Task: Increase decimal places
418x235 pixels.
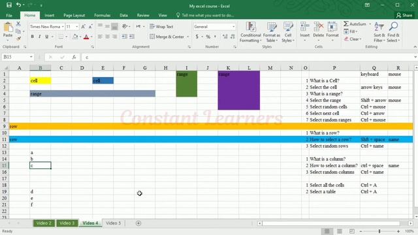Action: click(x=225, y=37)
